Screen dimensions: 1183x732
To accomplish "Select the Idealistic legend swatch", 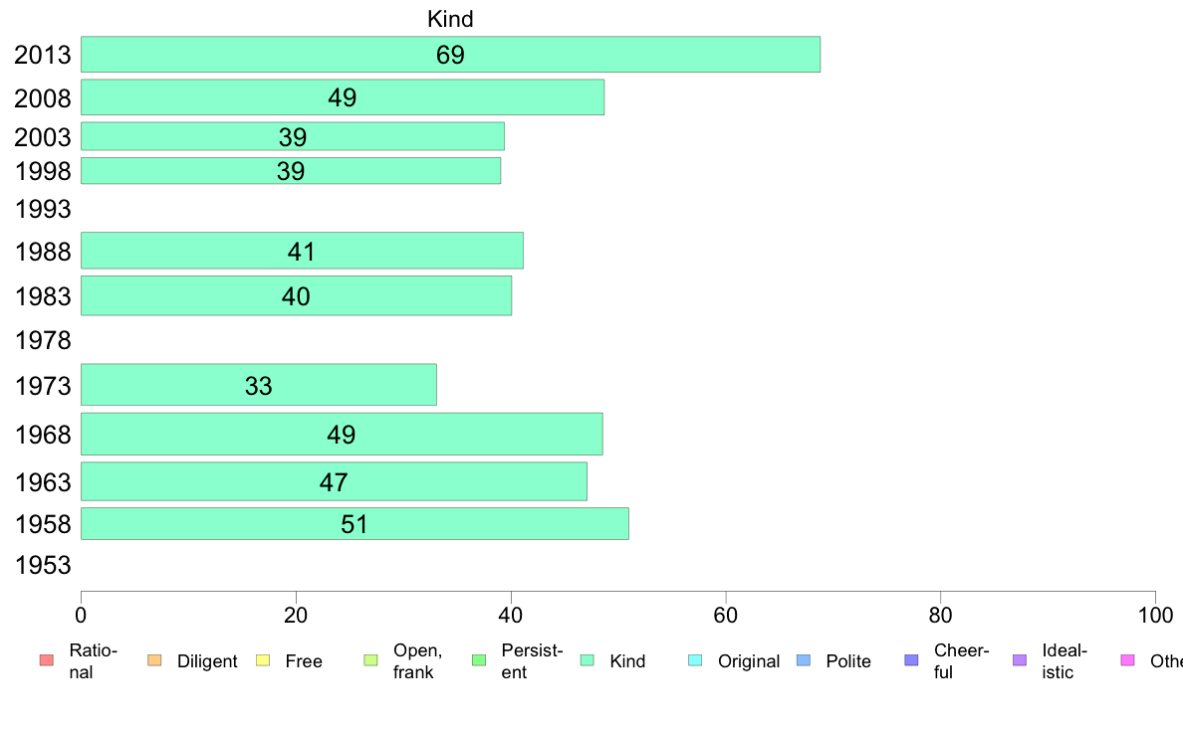I will pos(1020,660).
